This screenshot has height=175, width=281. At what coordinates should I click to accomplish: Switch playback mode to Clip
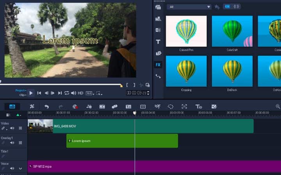(22, 94)
